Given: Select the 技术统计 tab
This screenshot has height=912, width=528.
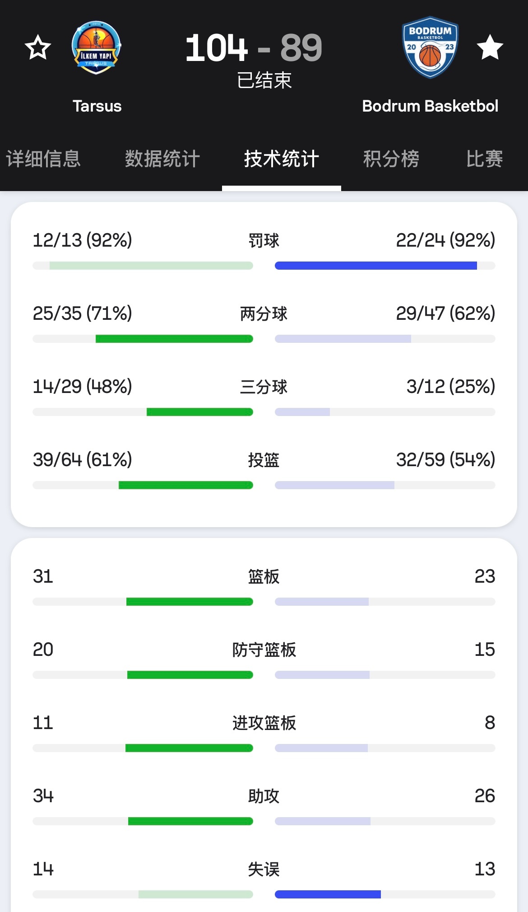Looking at the screenshot, I should [x=282, y=159].
